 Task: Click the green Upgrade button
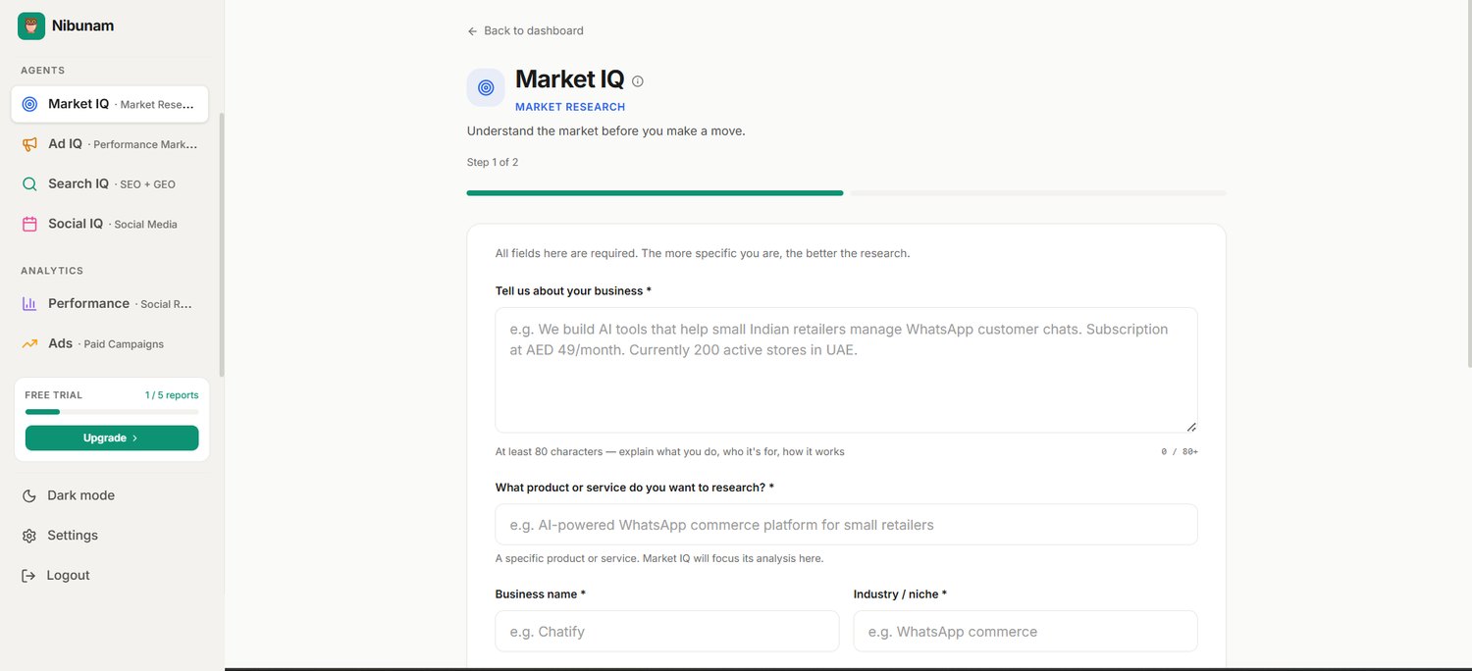(x=112, y=439)
